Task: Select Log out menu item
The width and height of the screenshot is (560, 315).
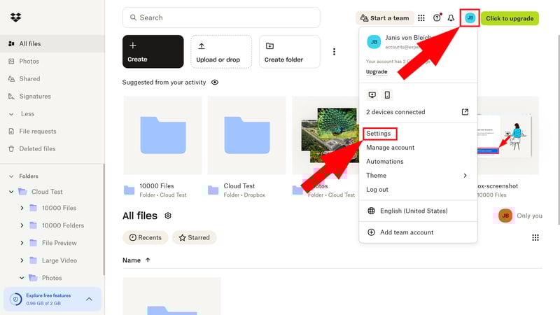Action: [377, 190]
